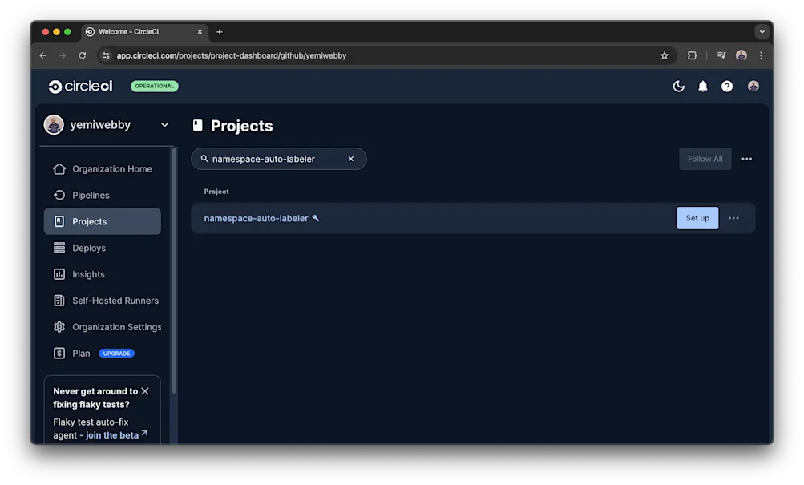Select the Self-Hosted Runners icon

(x=59, y=300)
